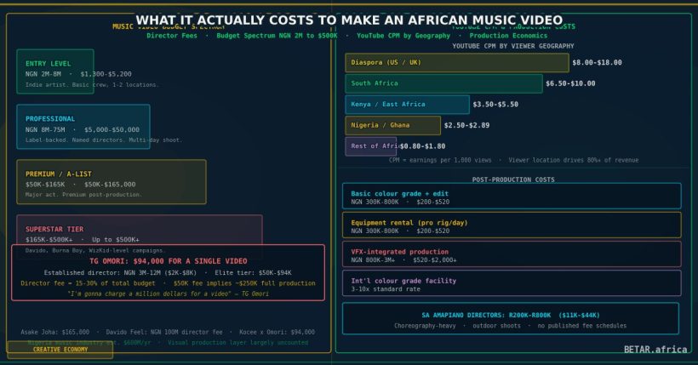Screen dimensions: 698x365
Task: Click the Choreography-heavy outdoor shoots line
Action: (510, 326)
